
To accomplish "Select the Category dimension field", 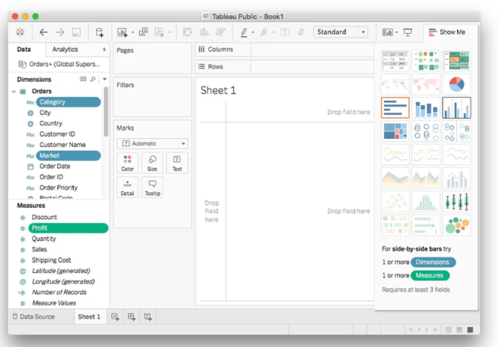I will coord(68,102).
